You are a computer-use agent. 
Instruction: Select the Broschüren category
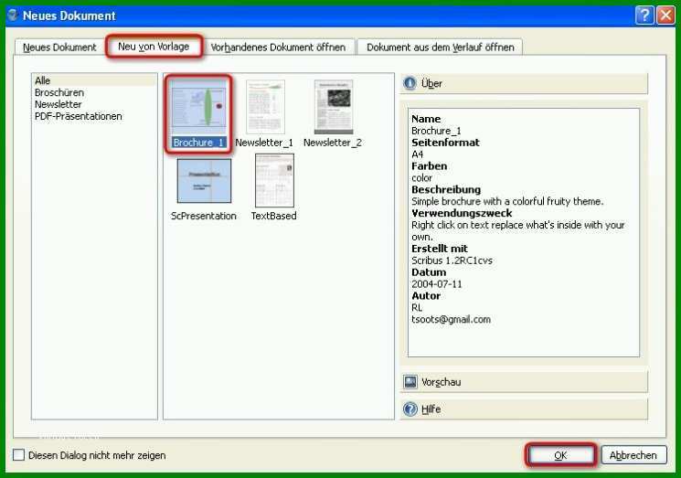pyautogui.click(x=59, y=92)
